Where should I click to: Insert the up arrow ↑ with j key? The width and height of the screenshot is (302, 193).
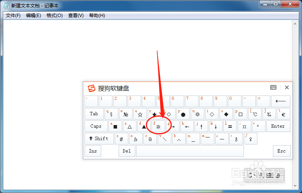(x=201, y=126)
